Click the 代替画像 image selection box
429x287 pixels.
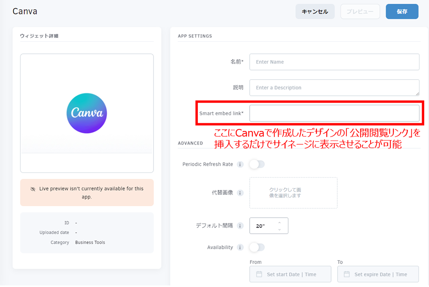tap(293, 193)
